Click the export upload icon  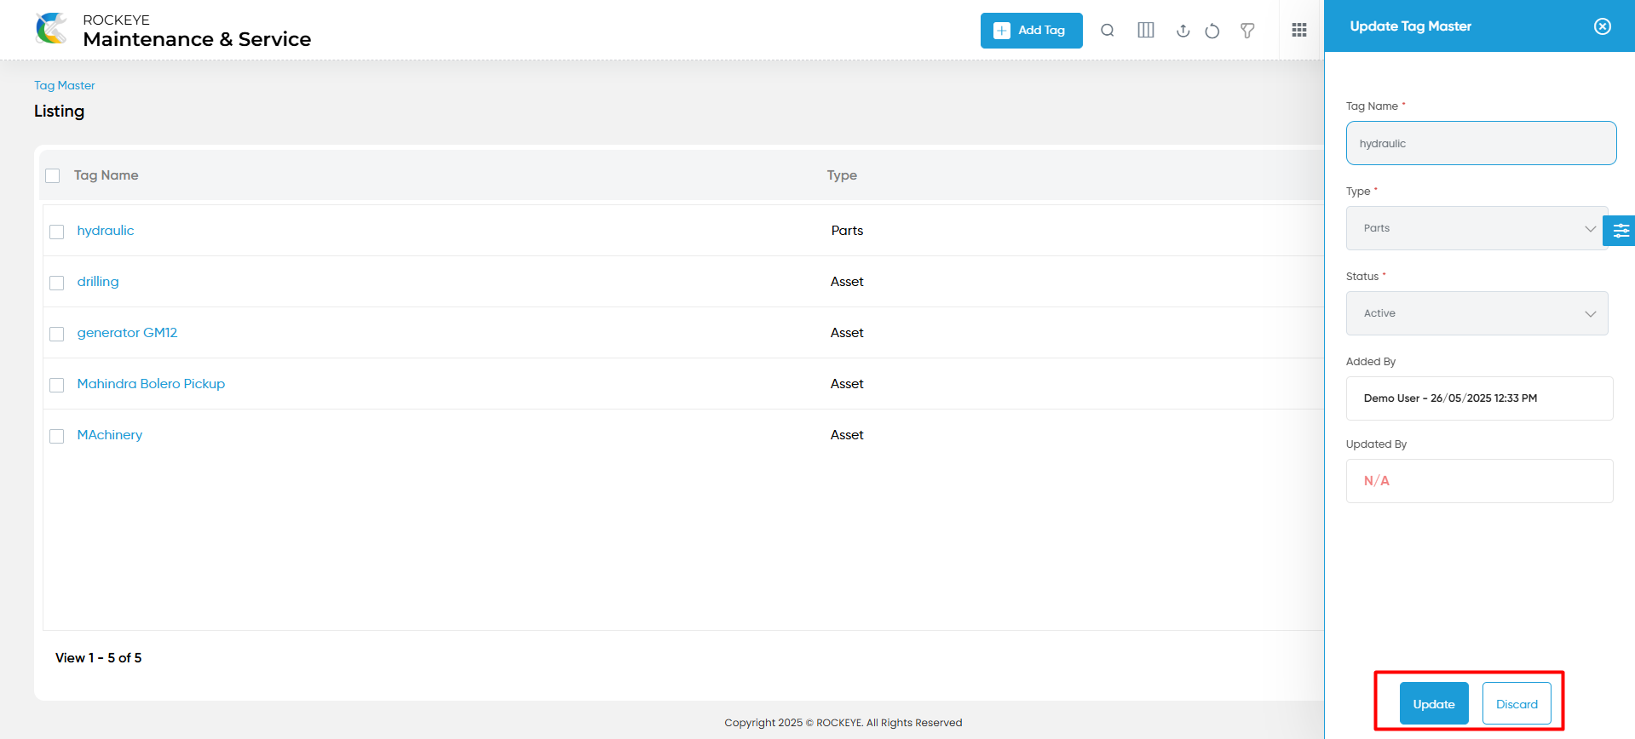pyautogui.click(x=1183, y=31)
